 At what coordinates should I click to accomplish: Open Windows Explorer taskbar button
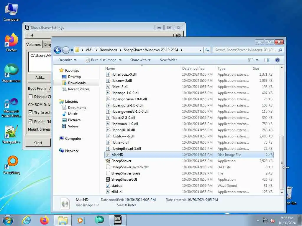coord(63,220)
